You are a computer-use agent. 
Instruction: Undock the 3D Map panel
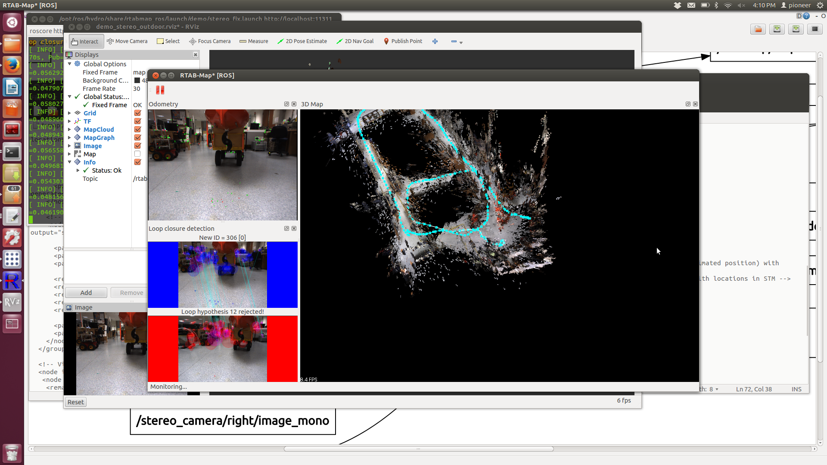[688, 104]
